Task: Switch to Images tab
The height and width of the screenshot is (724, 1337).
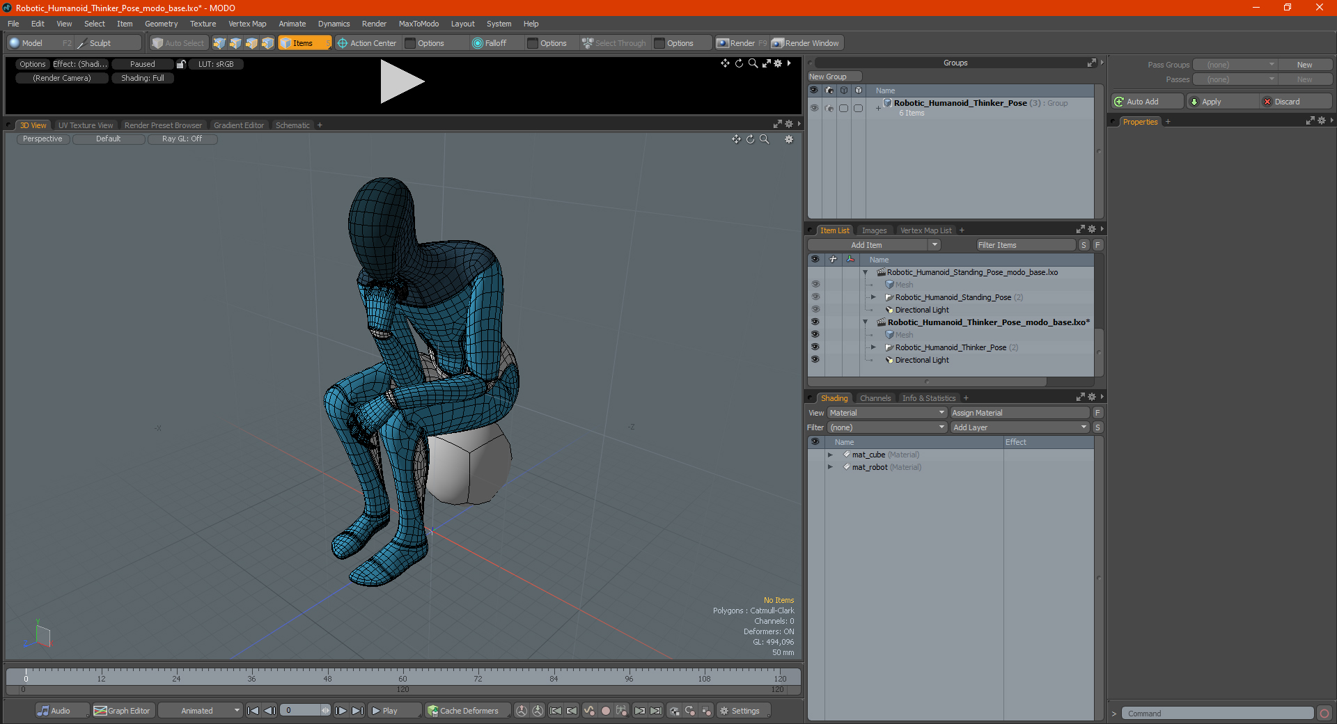Action: 874,230
